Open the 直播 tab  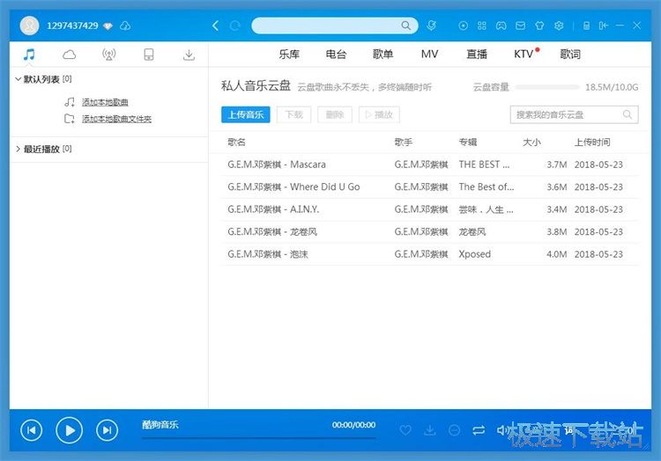477,55
